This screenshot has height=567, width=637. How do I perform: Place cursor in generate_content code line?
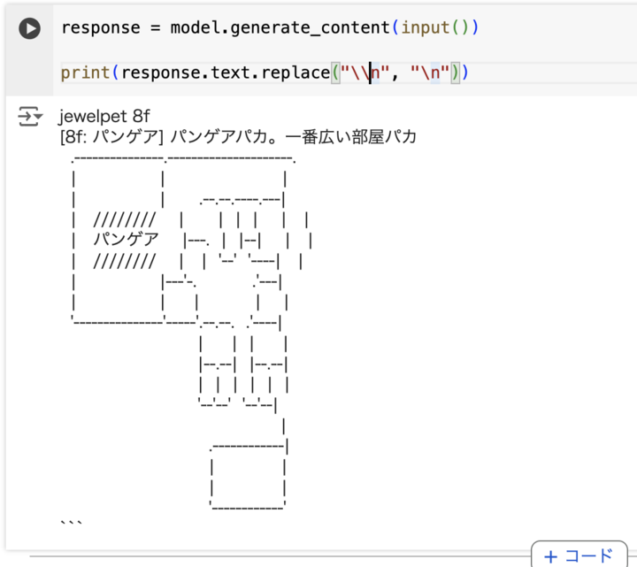pos(270,27)
